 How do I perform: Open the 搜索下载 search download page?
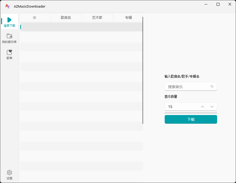[9, 22]
